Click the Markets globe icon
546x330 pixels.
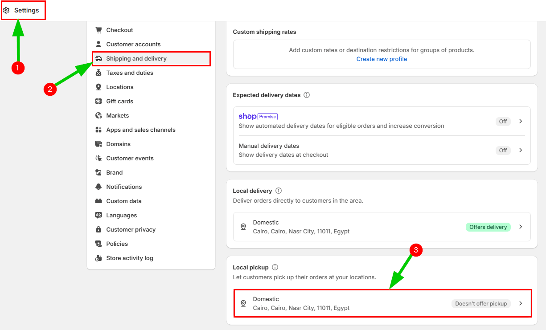99,115
